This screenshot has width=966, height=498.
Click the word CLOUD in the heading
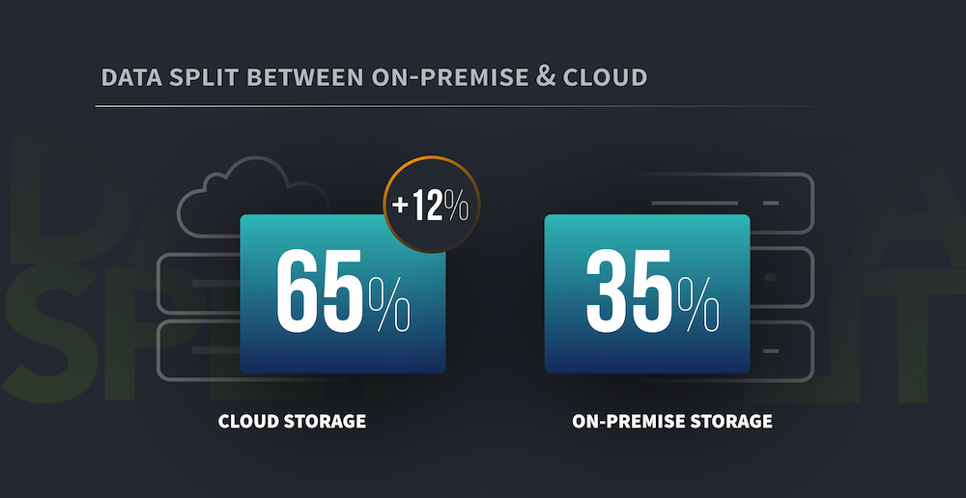605,77
